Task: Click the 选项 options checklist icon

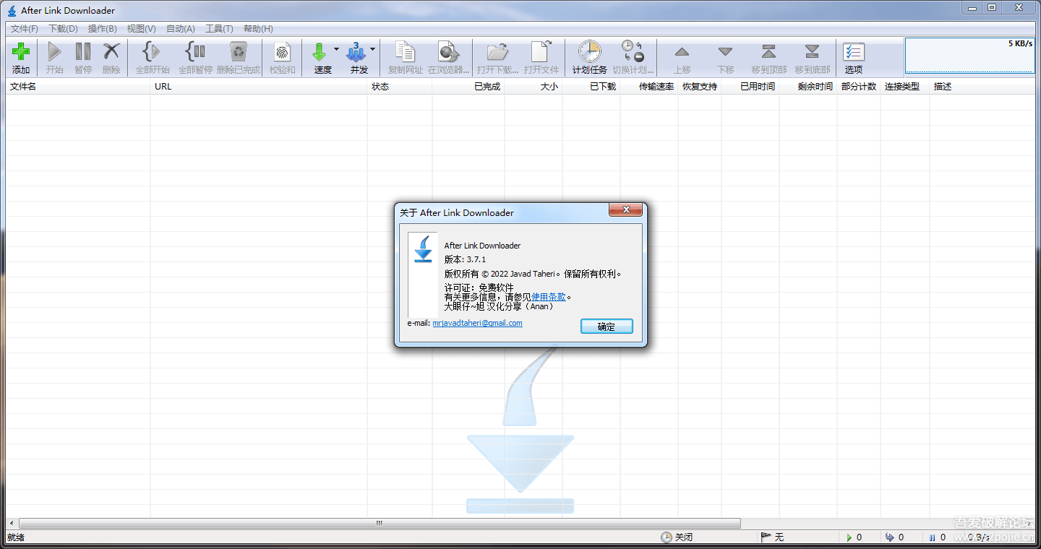Action: tap(854, 52)
